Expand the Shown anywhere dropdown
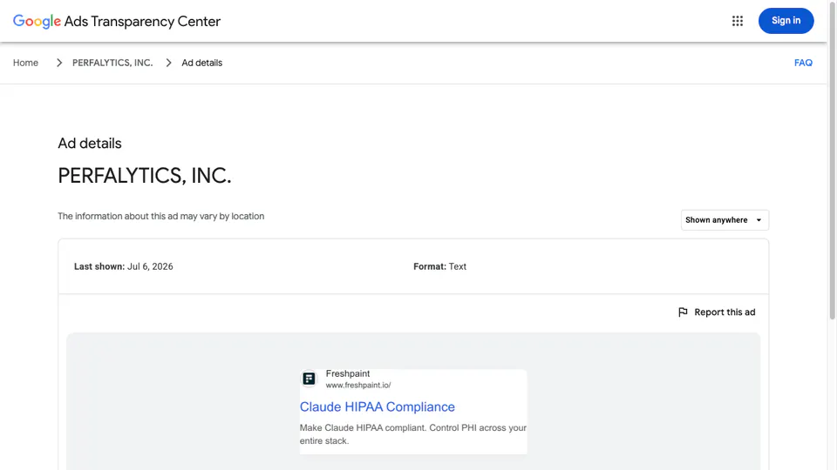The width and height of the screenshot is (837, 470). (x=725, y=220)
